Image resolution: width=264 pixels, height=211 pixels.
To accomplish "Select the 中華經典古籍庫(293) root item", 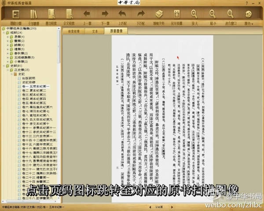I will tap(21, 29).
